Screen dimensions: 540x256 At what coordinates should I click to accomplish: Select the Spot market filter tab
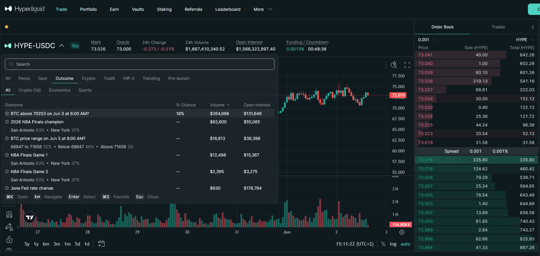coord(43,78)
